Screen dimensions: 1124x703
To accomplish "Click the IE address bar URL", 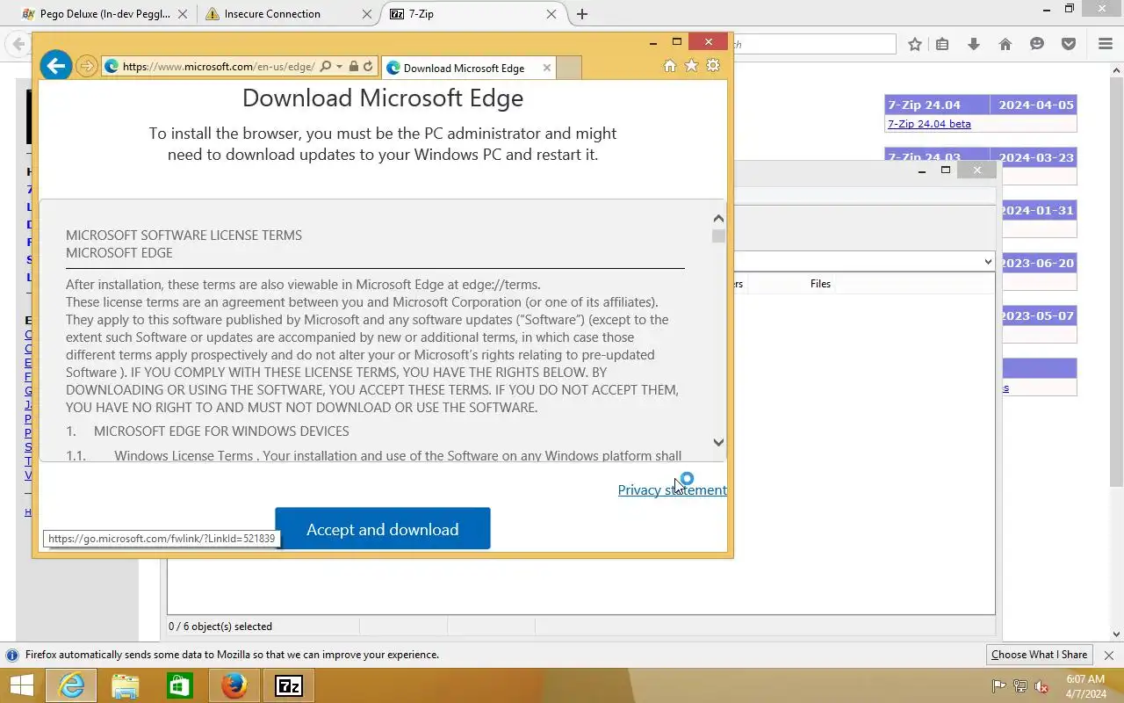I will [219, 66].
